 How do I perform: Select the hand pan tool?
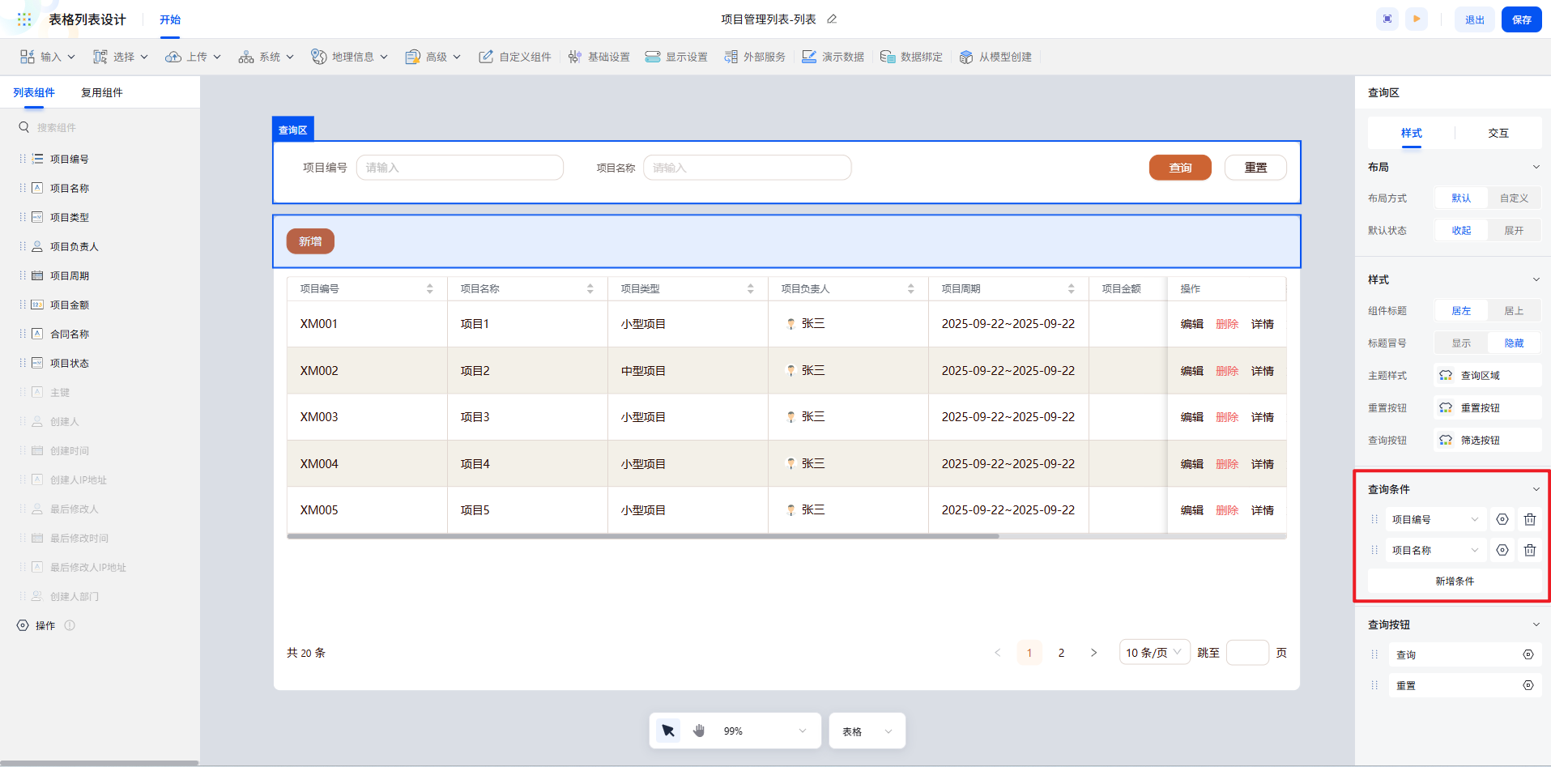pos(699,731)
